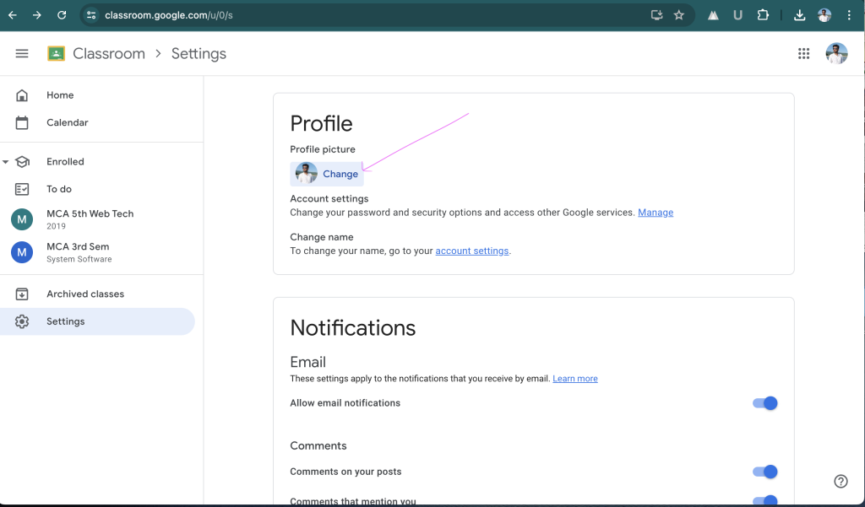Viewport: 865px width, 507px height.
Task: Open the Chrome downloads icon
Action: tap(799, 15)
